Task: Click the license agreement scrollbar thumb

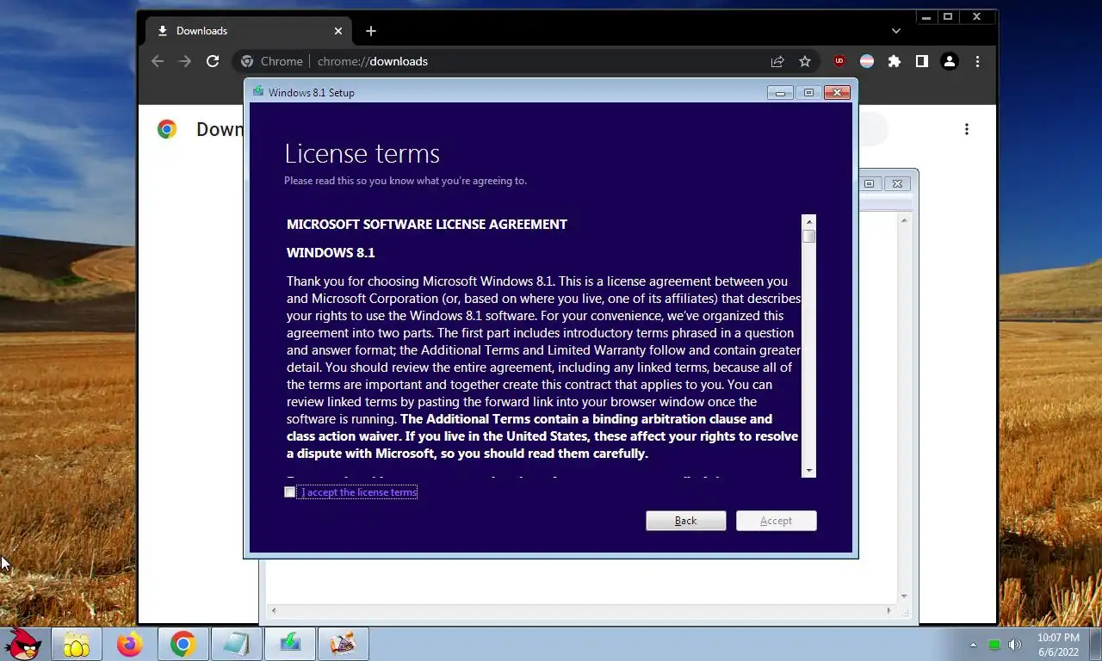Action: pyautogui.click(x=808, y=236)
